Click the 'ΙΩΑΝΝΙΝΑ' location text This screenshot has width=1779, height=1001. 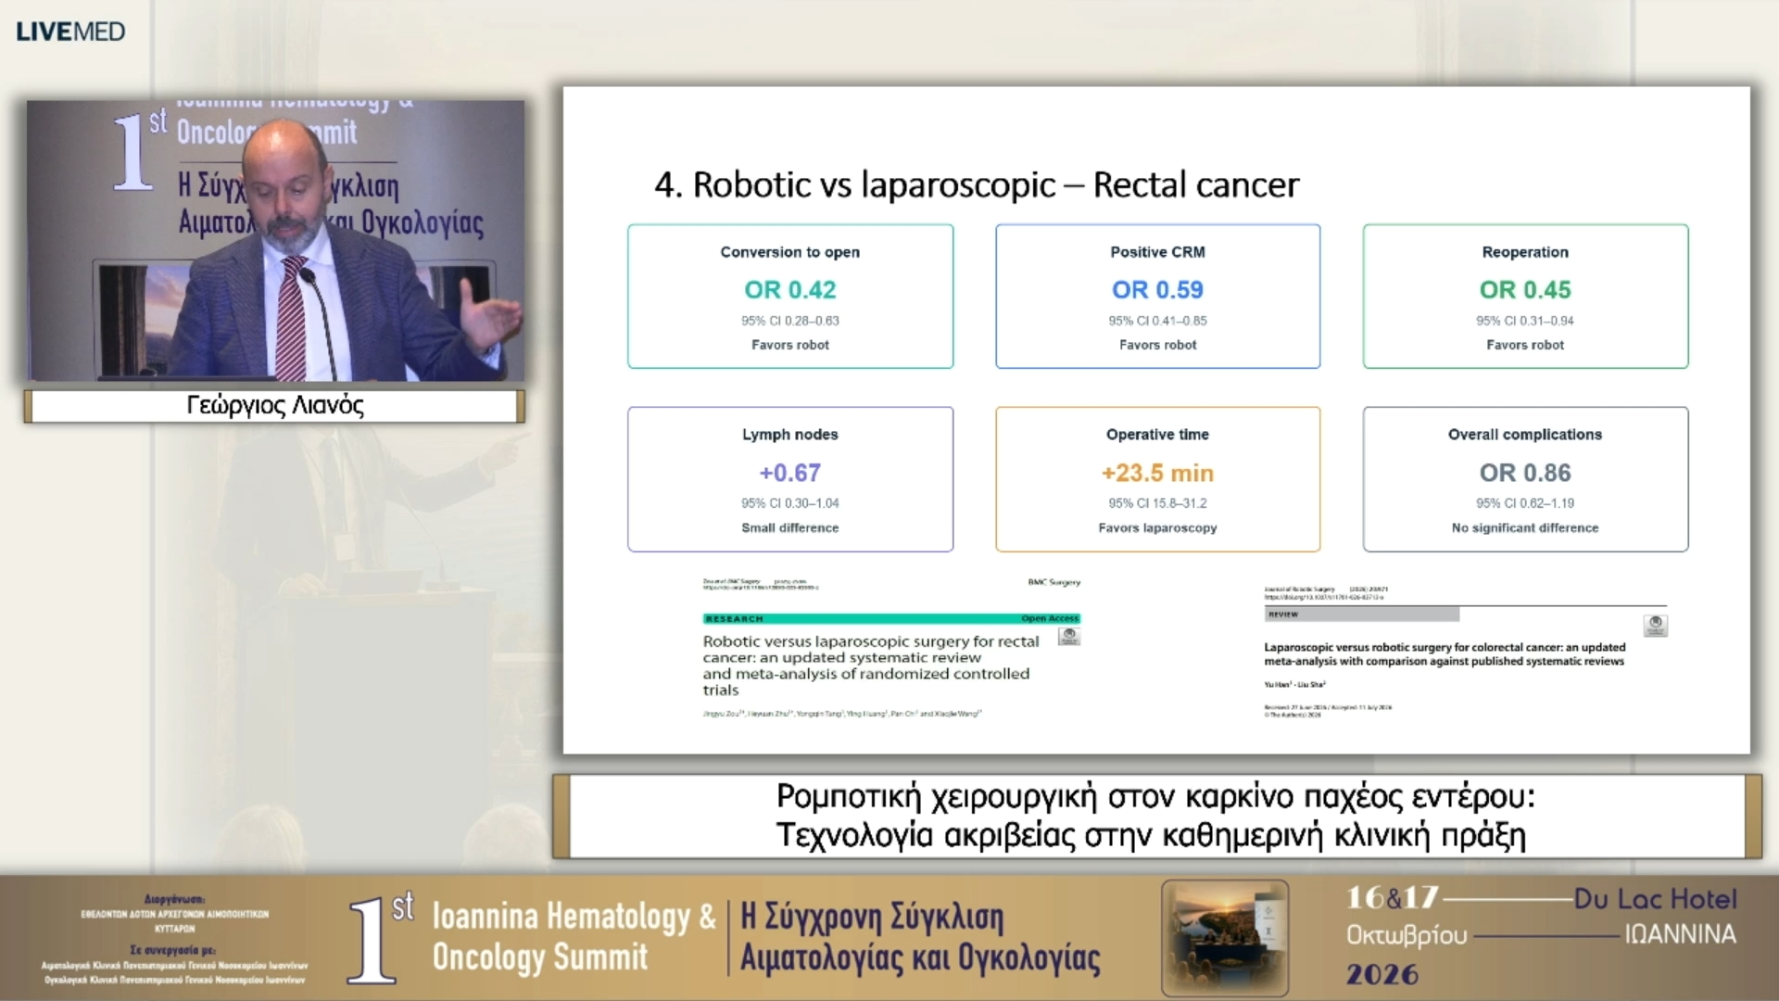coord(1680,934)
